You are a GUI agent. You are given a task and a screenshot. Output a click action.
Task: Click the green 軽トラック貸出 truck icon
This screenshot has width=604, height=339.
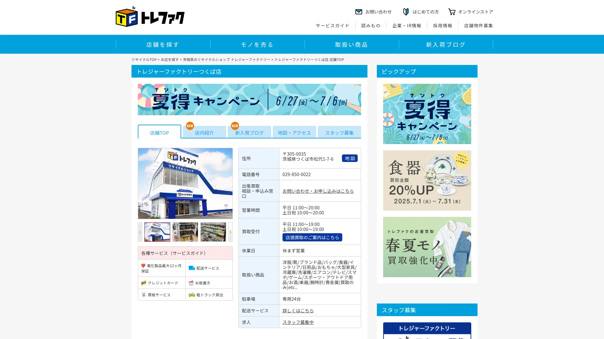coord(192,295)
